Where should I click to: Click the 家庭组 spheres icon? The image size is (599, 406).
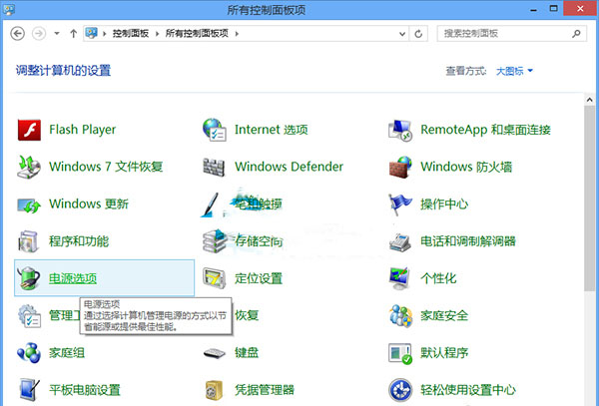point(29,352)
